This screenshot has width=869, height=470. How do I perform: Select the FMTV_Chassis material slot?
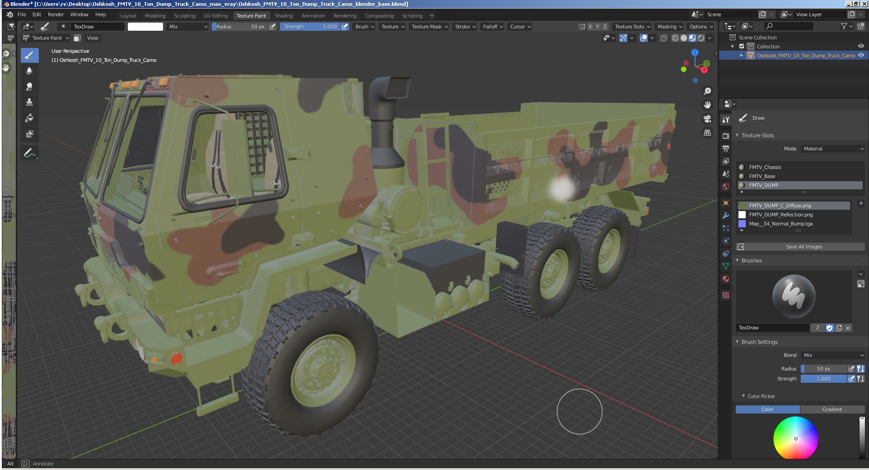point(800,167)
